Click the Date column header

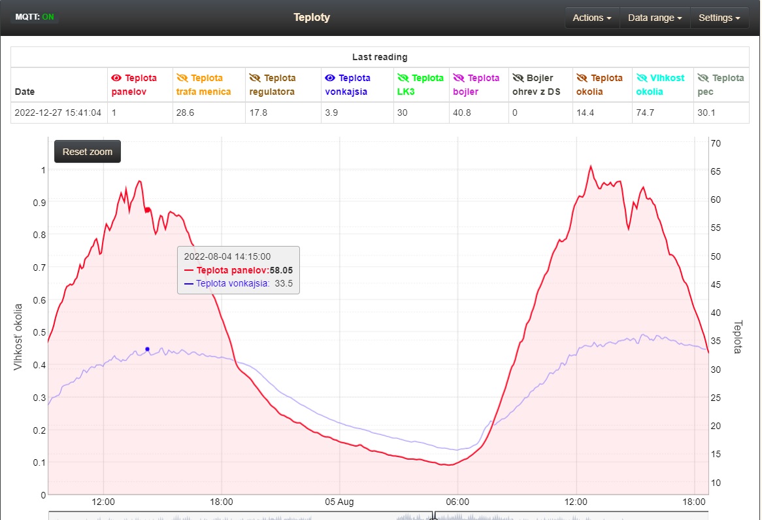tap(25, 92)
